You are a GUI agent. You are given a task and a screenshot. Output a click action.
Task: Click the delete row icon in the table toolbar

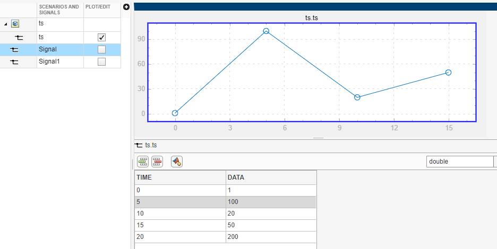(157, 162)
